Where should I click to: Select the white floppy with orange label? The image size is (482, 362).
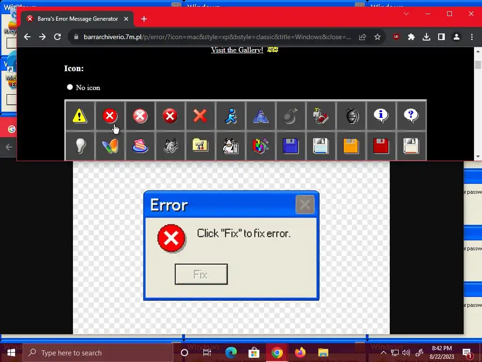[x=411, y=146]
